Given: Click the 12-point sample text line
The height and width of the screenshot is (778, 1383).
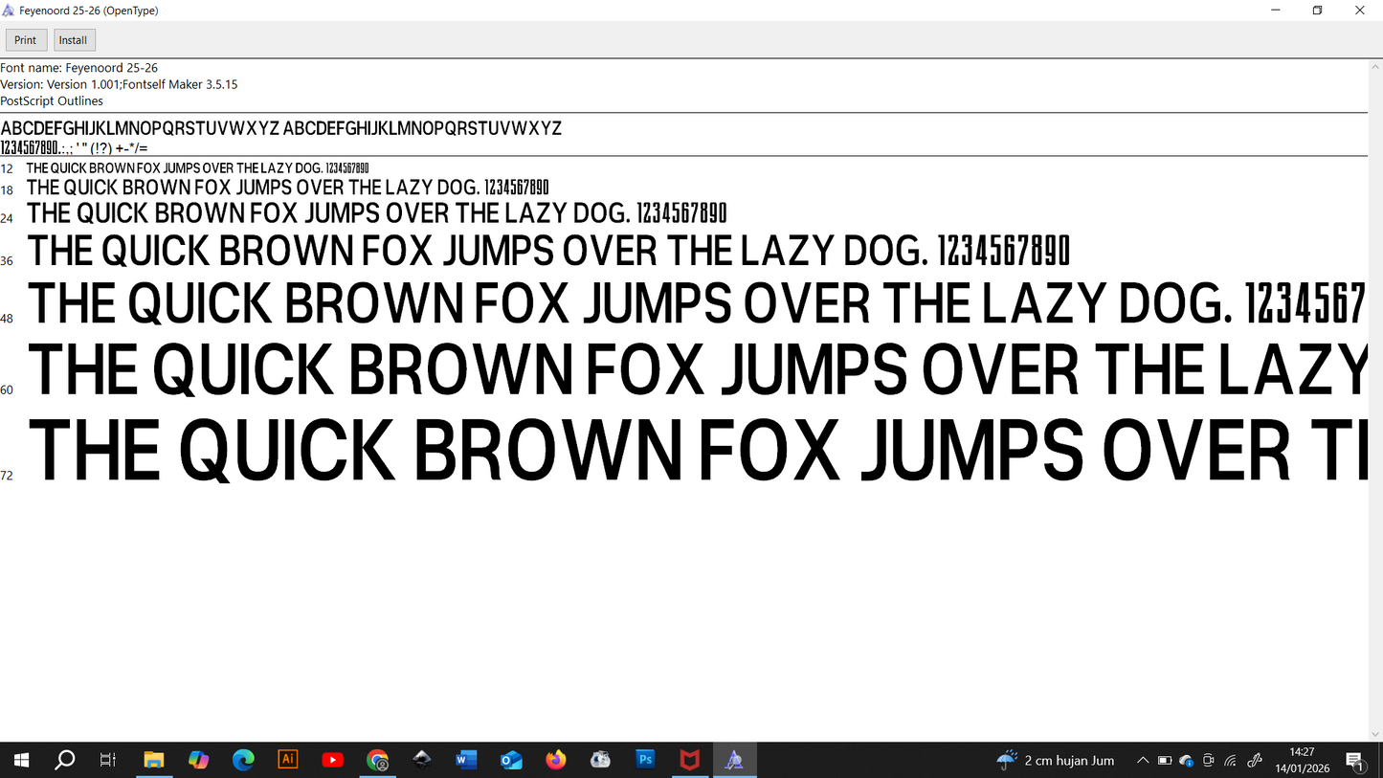Looking at the screenshot, I should pyautogui.click(x=197, y=168).
